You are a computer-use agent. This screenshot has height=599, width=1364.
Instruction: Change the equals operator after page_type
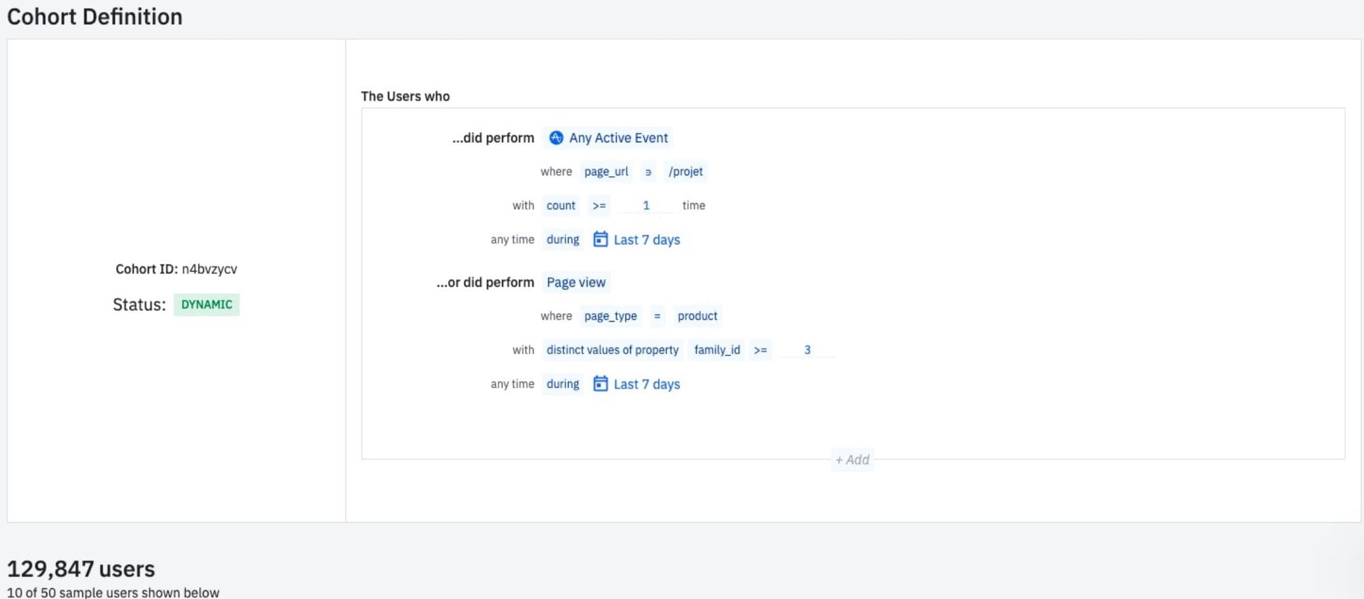(x=657, y=316)
